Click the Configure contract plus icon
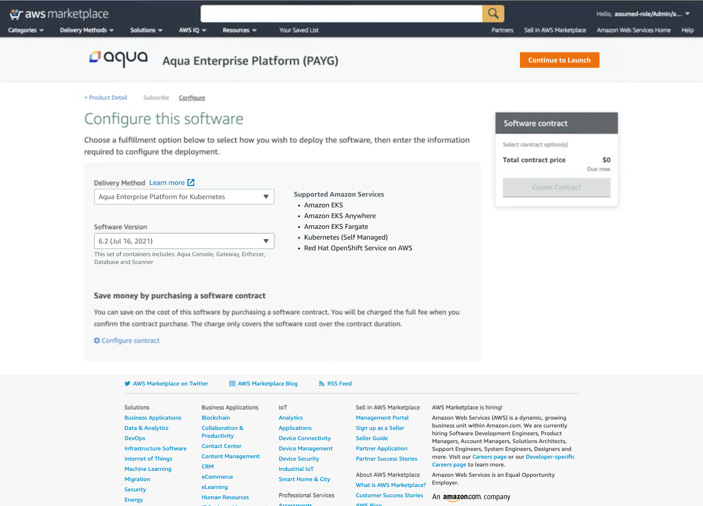This screenshot has height=506, width=703. pos(97,341)
